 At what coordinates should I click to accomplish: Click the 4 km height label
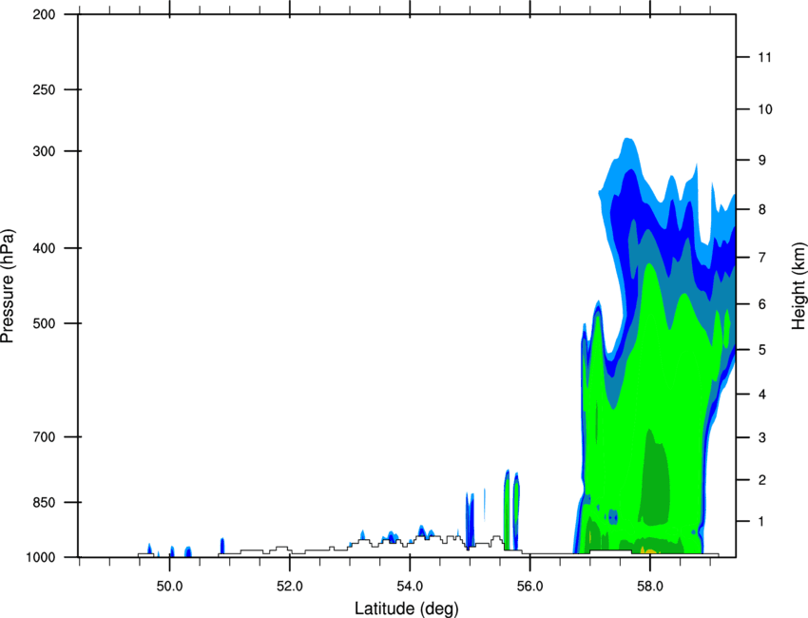[x=762, y=395]
